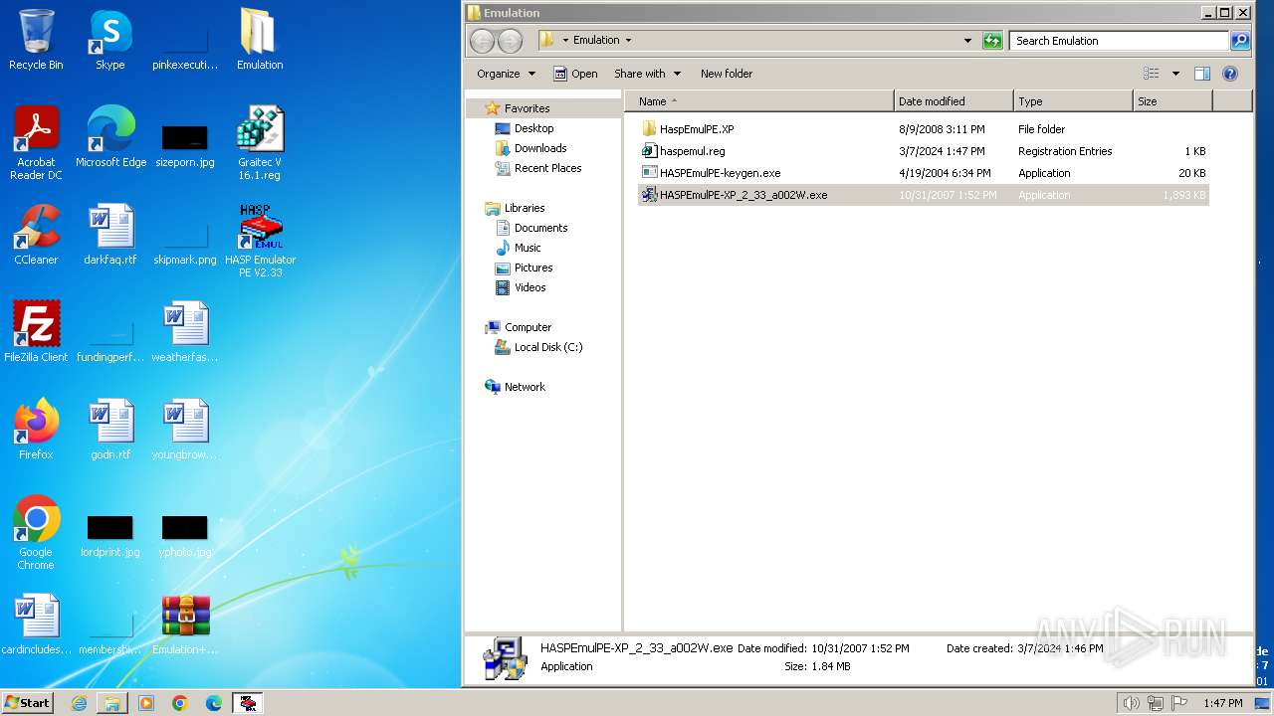Launch Microsoft Edge desktop shortcut

click(110, 137)
